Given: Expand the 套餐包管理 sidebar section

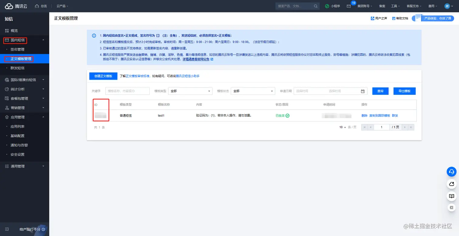Looking at the screenshot, I should (x=25, y=98).
